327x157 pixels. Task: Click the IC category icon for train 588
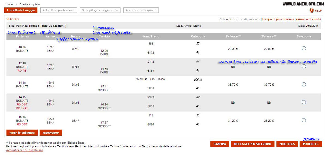[x=198, y=44]
